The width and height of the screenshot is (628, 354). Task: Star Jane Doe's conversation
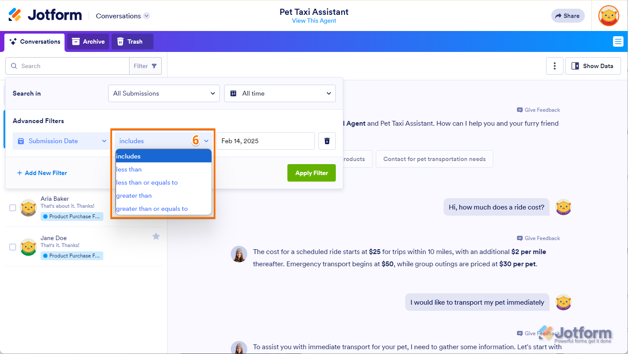pos(156,236)
